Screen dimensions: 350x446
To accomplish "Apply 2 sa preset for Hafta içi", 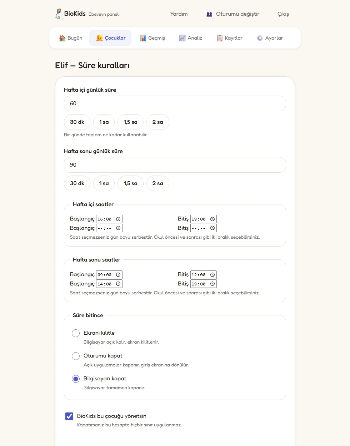I will tap(158, 122).
